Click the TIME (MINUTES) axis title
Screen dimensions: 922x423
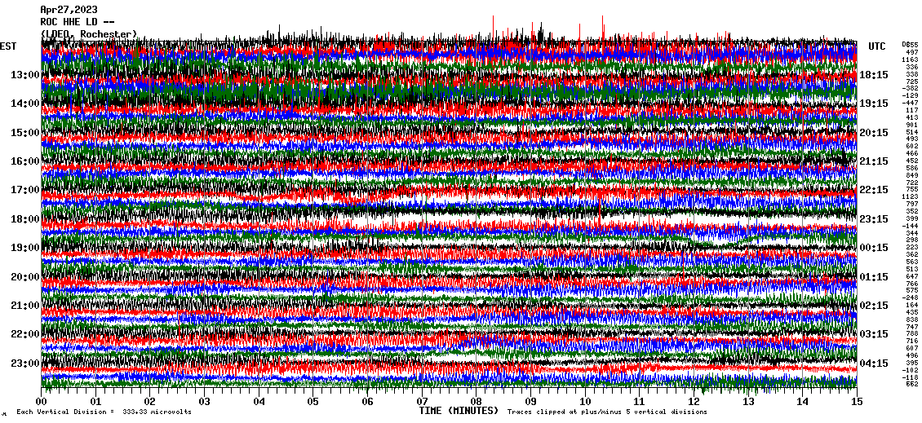point(458,411)
